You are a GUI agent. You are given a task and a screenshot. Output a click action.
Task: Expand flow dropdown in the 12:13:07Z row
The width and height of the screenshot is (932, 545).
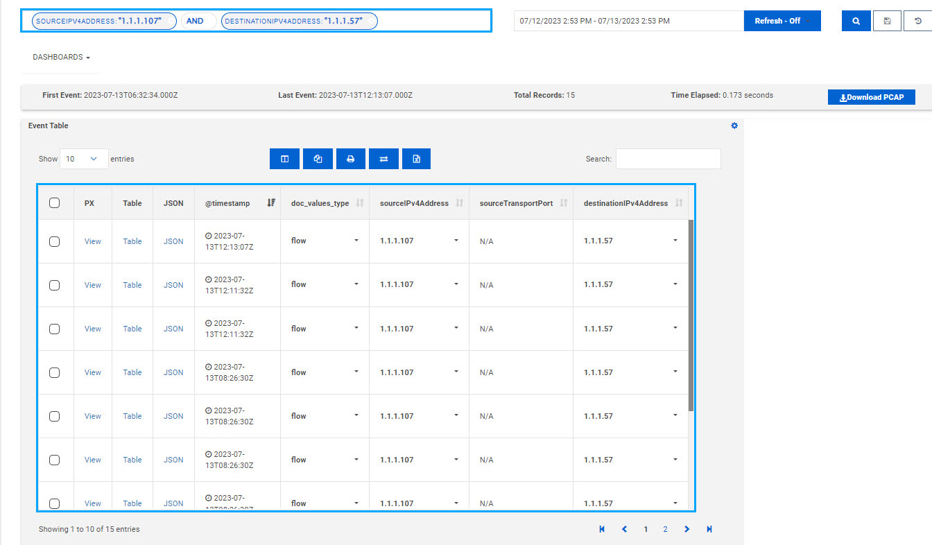click(x=356, y=241)
